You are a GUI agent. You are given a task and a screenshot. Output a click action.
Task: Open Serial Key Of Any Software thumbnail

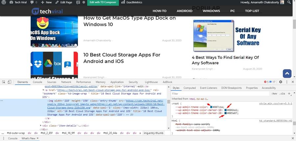[x=227, y=36]
